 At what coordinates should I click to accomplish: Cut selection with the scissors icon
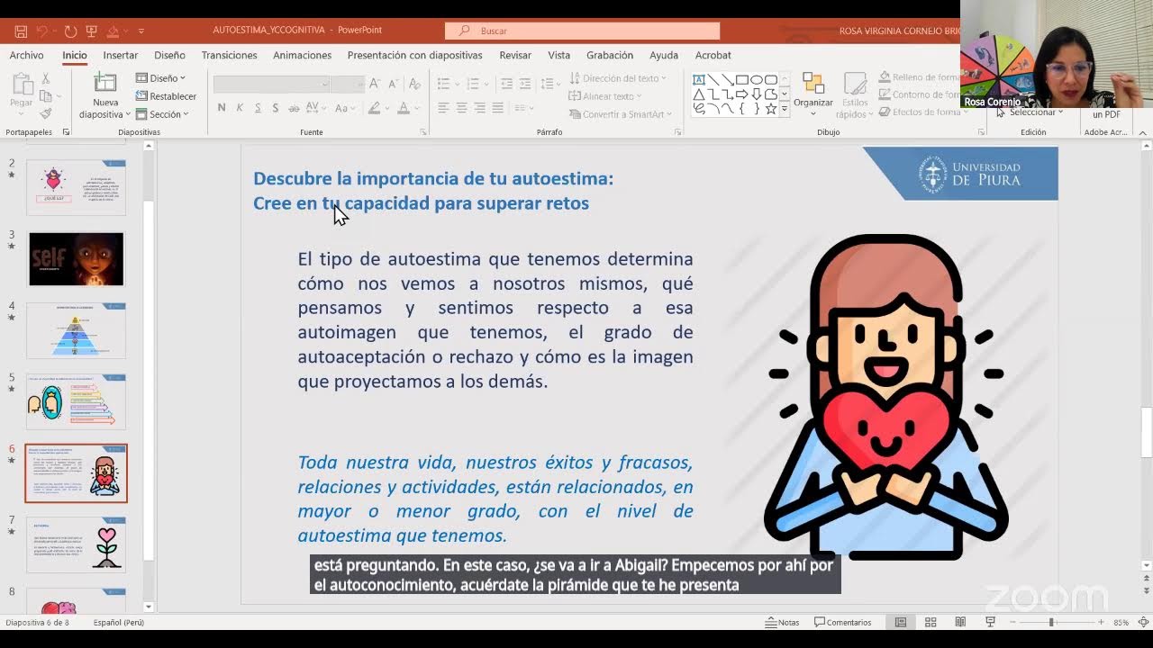coord(46,79)
